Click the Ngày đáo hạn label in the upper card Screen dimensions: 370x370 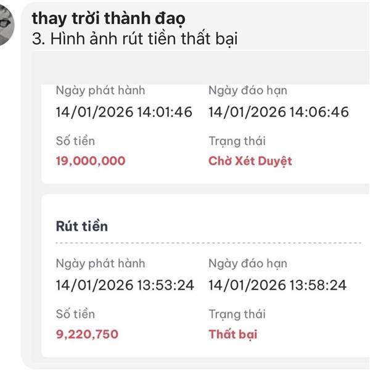[248, 91]
